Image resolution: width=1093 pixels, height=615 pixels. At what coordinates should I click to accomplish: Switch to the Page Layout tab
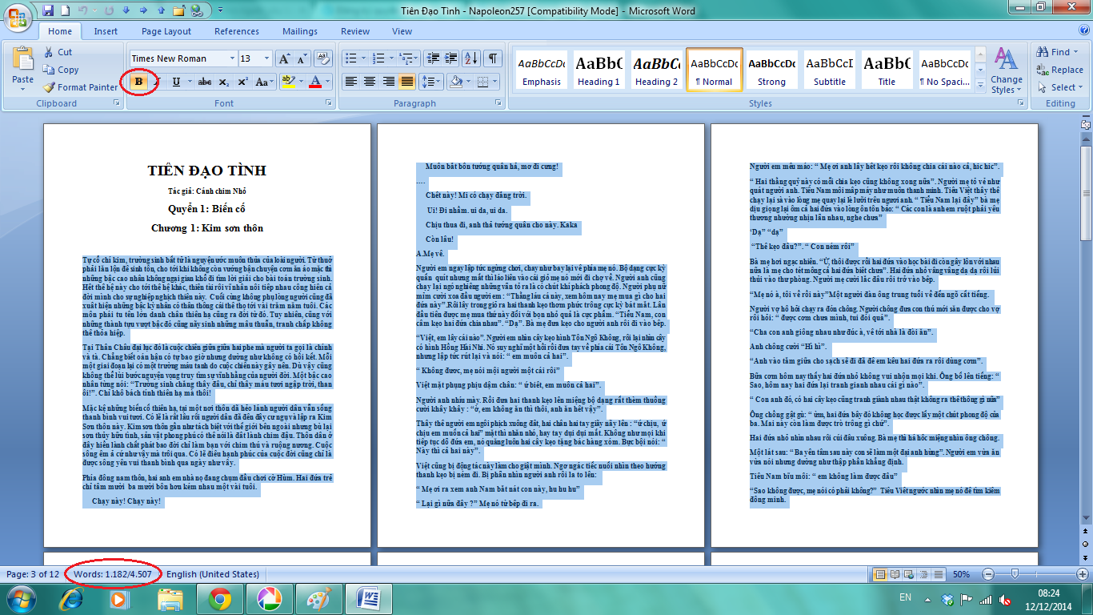click(166, 31)
